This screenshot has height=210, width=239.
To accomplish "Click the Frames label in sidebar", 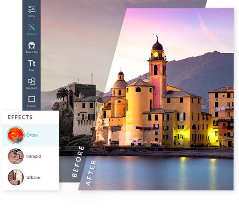I will coord(32,106).
